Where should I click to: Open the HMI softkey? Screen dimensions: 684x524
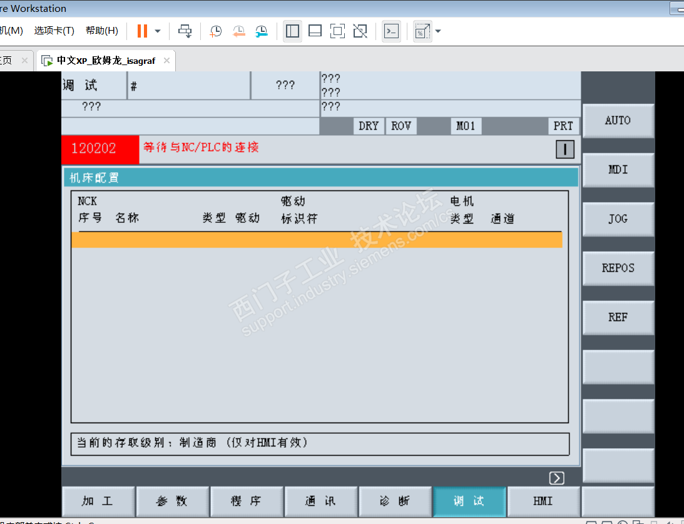[544, 501]
